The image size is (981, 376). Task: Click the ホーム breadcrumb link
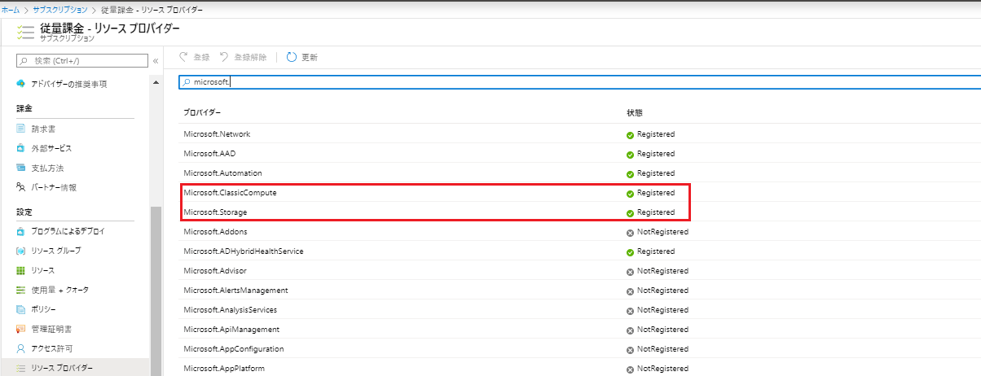(x=10, y=9)
